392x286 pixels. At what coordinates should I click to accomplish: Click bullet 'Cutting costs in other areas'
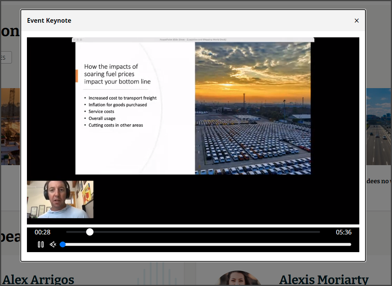point(116,125)
